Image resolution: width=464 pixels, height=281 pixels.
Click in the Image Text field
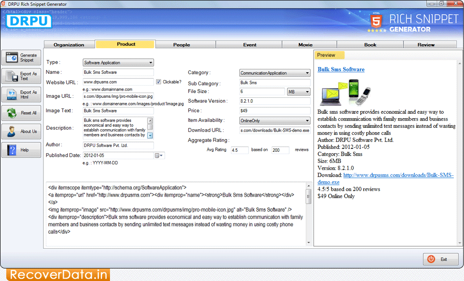point(118,111)
